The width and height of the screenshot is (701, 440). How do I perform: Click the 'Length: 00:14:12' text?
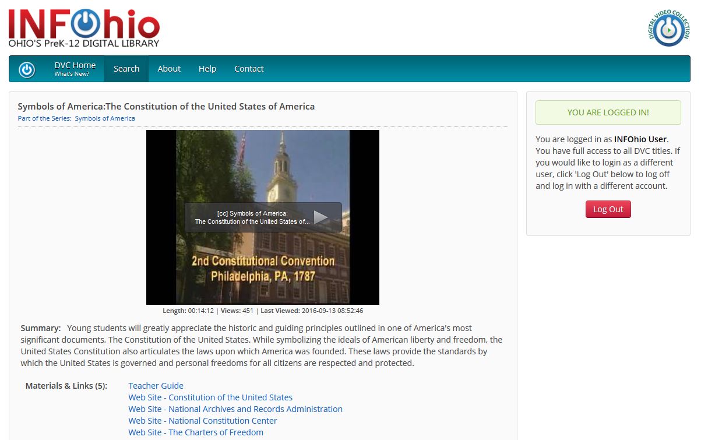point(188,311)
